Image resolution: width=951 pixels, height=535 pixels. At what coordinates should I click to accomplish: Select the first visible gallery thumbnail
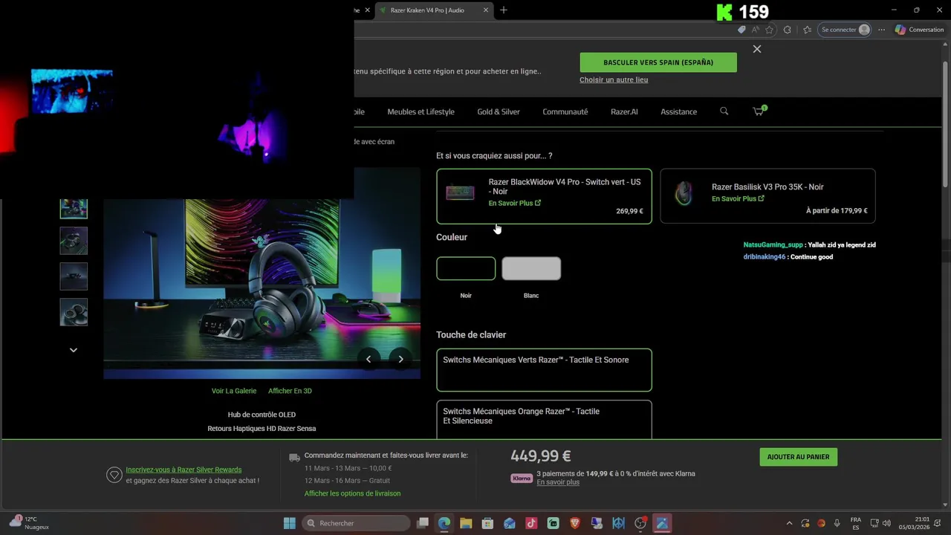[74, 208]
